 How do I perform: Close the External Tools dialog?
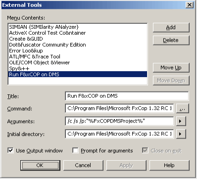tap(190, 5)
